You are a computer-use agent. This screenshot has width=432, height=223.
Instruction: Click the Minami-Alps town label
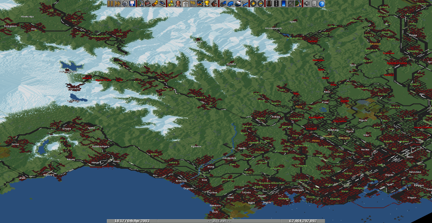(x=27, y=16)
